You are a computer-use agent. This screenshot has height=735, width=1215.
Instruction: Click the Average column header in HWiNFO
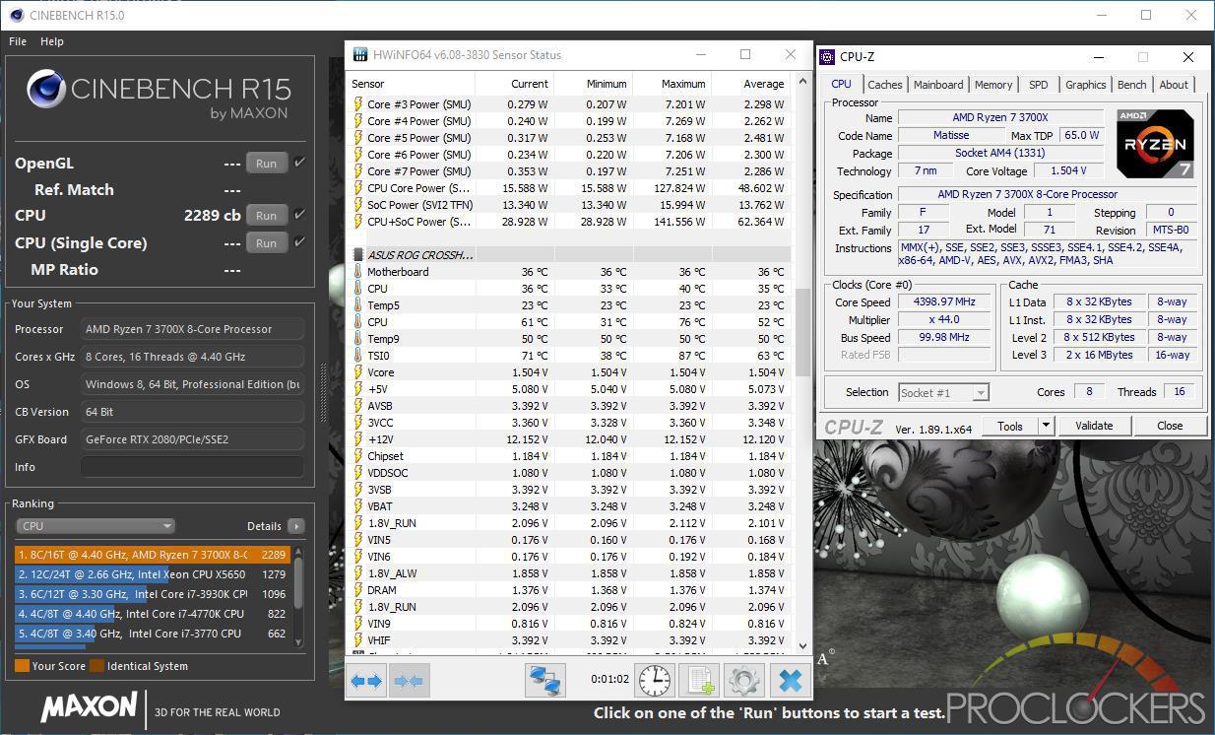[x=750, y=84]
